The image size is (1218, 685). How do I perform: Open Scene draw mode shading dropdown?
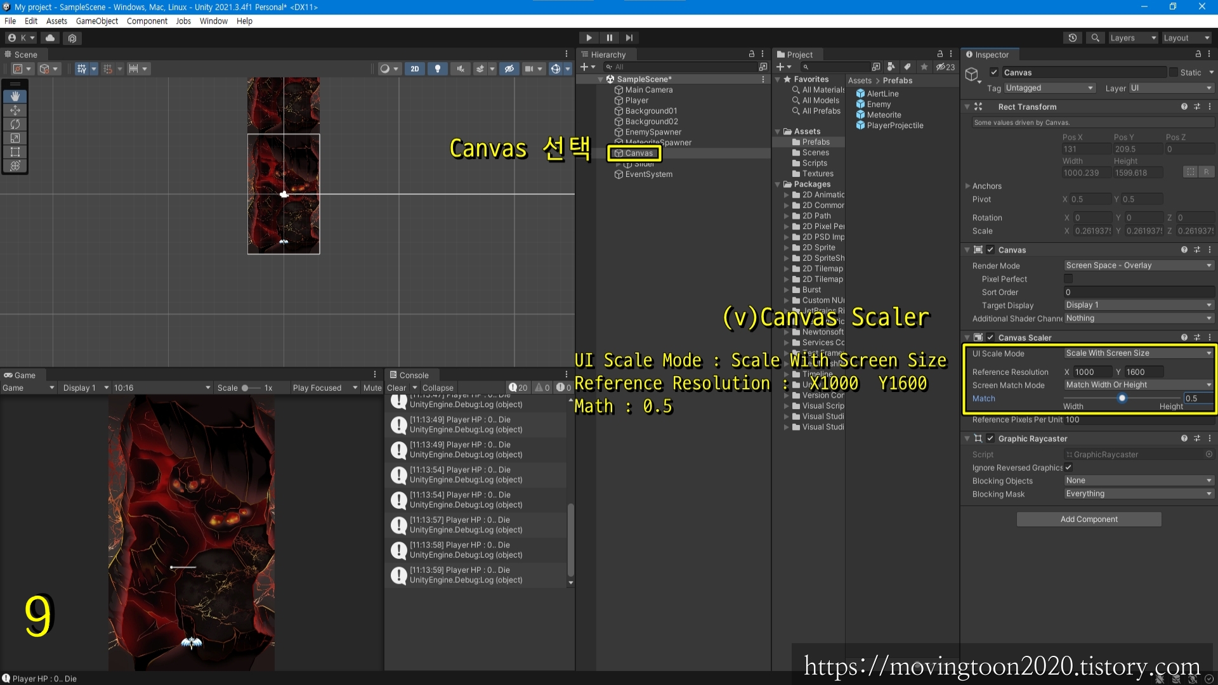389,68
